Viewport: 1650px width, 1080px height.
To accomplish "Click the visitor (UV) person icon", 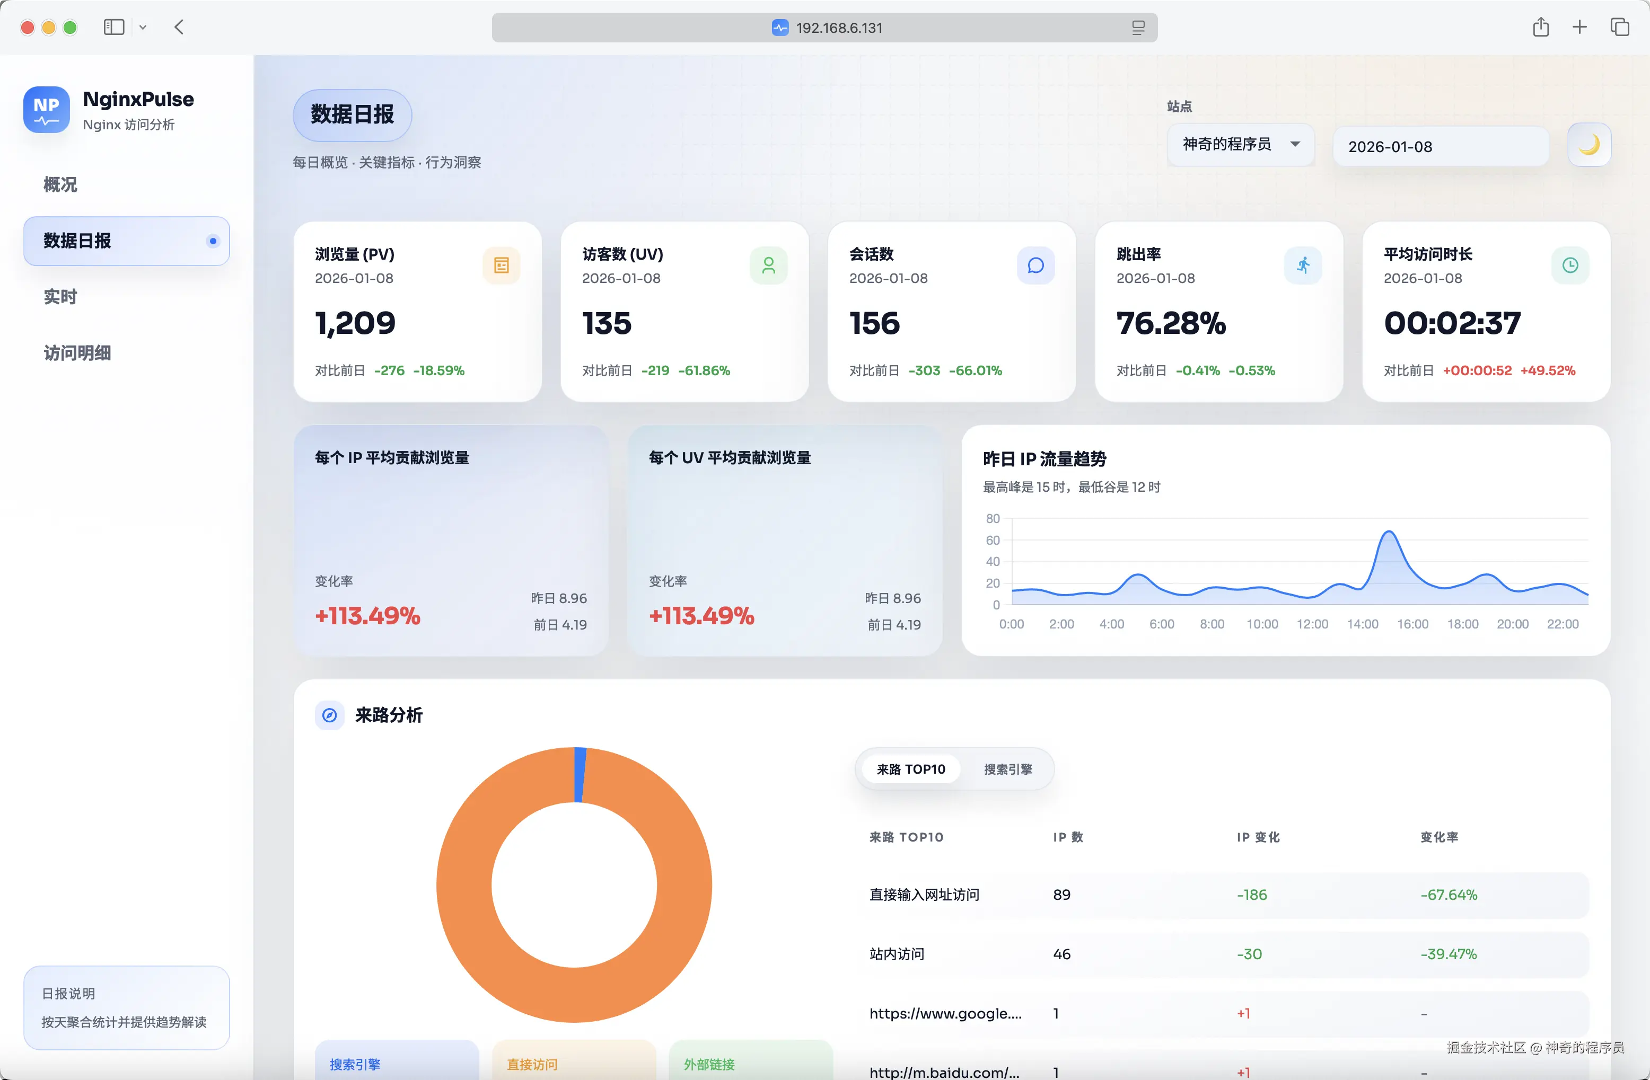I will [768, 265].
